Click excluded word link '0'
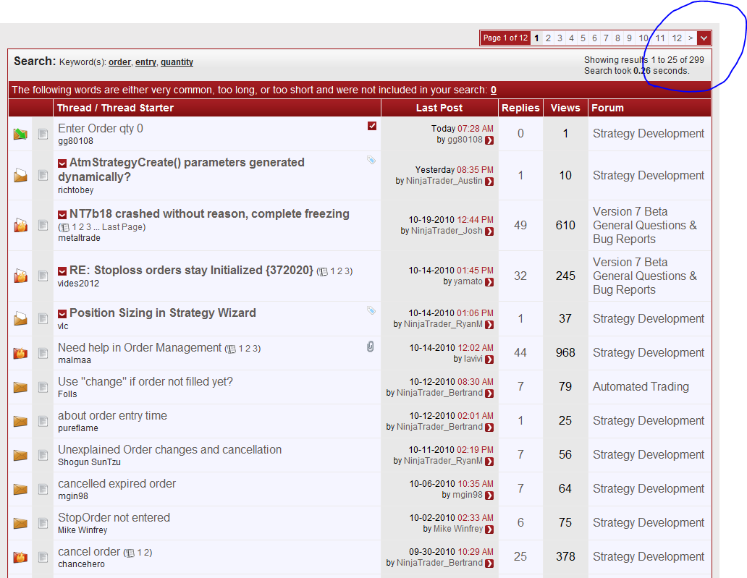Image resolution: width=747 pixels, height=578 pixels. tap(494, 90)
